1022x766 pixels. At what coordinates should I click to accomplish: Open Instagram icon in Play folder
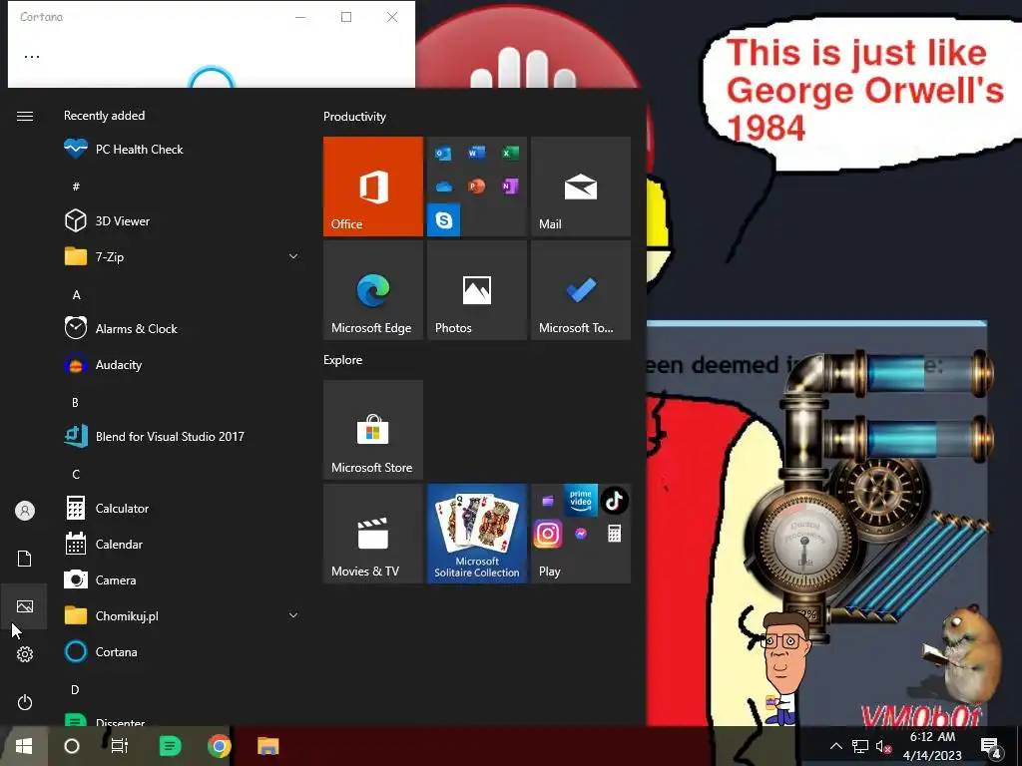click(x=548, y=534)
